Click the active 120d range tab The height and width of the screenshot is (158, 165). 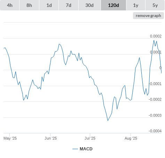pyautogui.click(x=113, y=5)
